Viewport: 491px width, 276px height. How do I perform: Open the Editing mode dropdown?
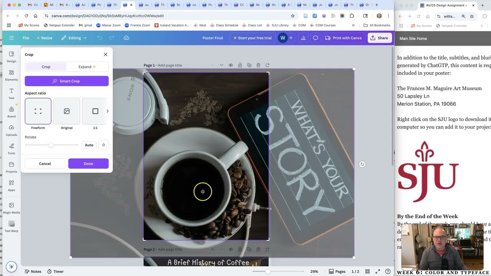coord(74,38)
